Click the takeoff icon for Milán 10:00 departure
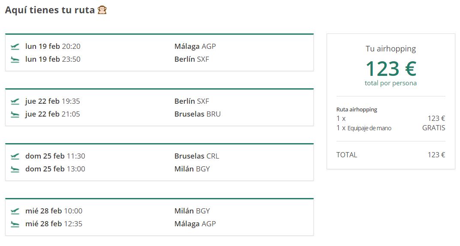 tap(15, 211)
